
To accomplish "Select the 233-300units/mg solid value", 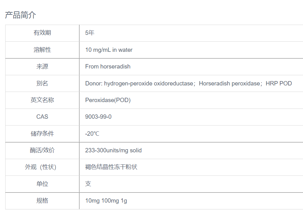I will [x=113, y=150].
